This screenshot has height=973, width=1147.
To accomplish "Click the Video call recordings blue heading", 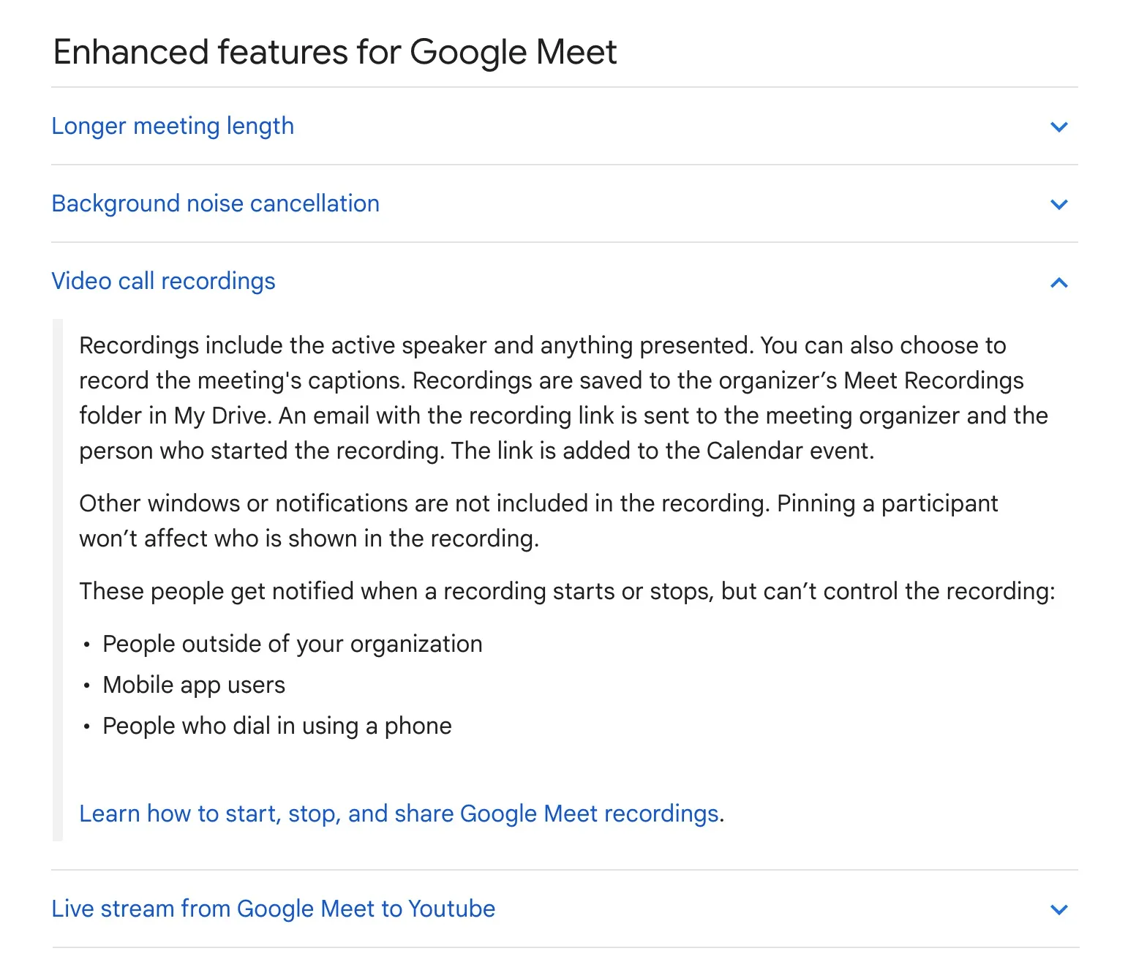I will 163,281.
